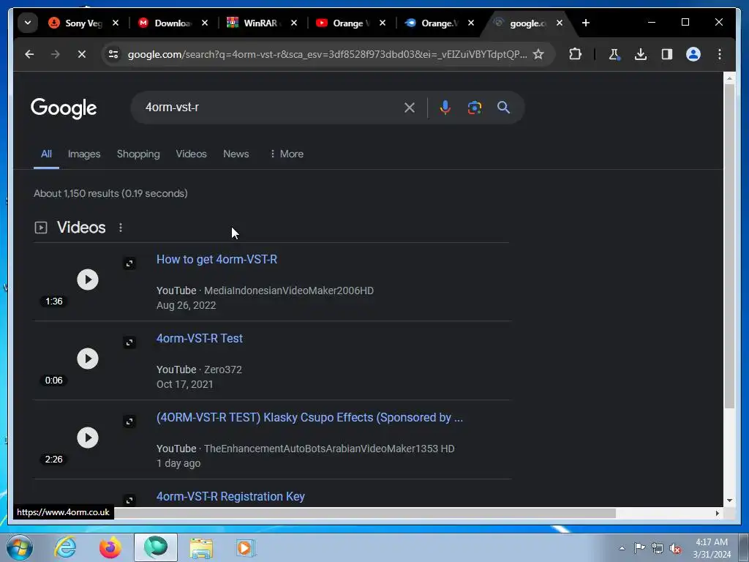This screenshot has height=562, width=749.
Task: Select the All results tab
Action: point(46,154)
